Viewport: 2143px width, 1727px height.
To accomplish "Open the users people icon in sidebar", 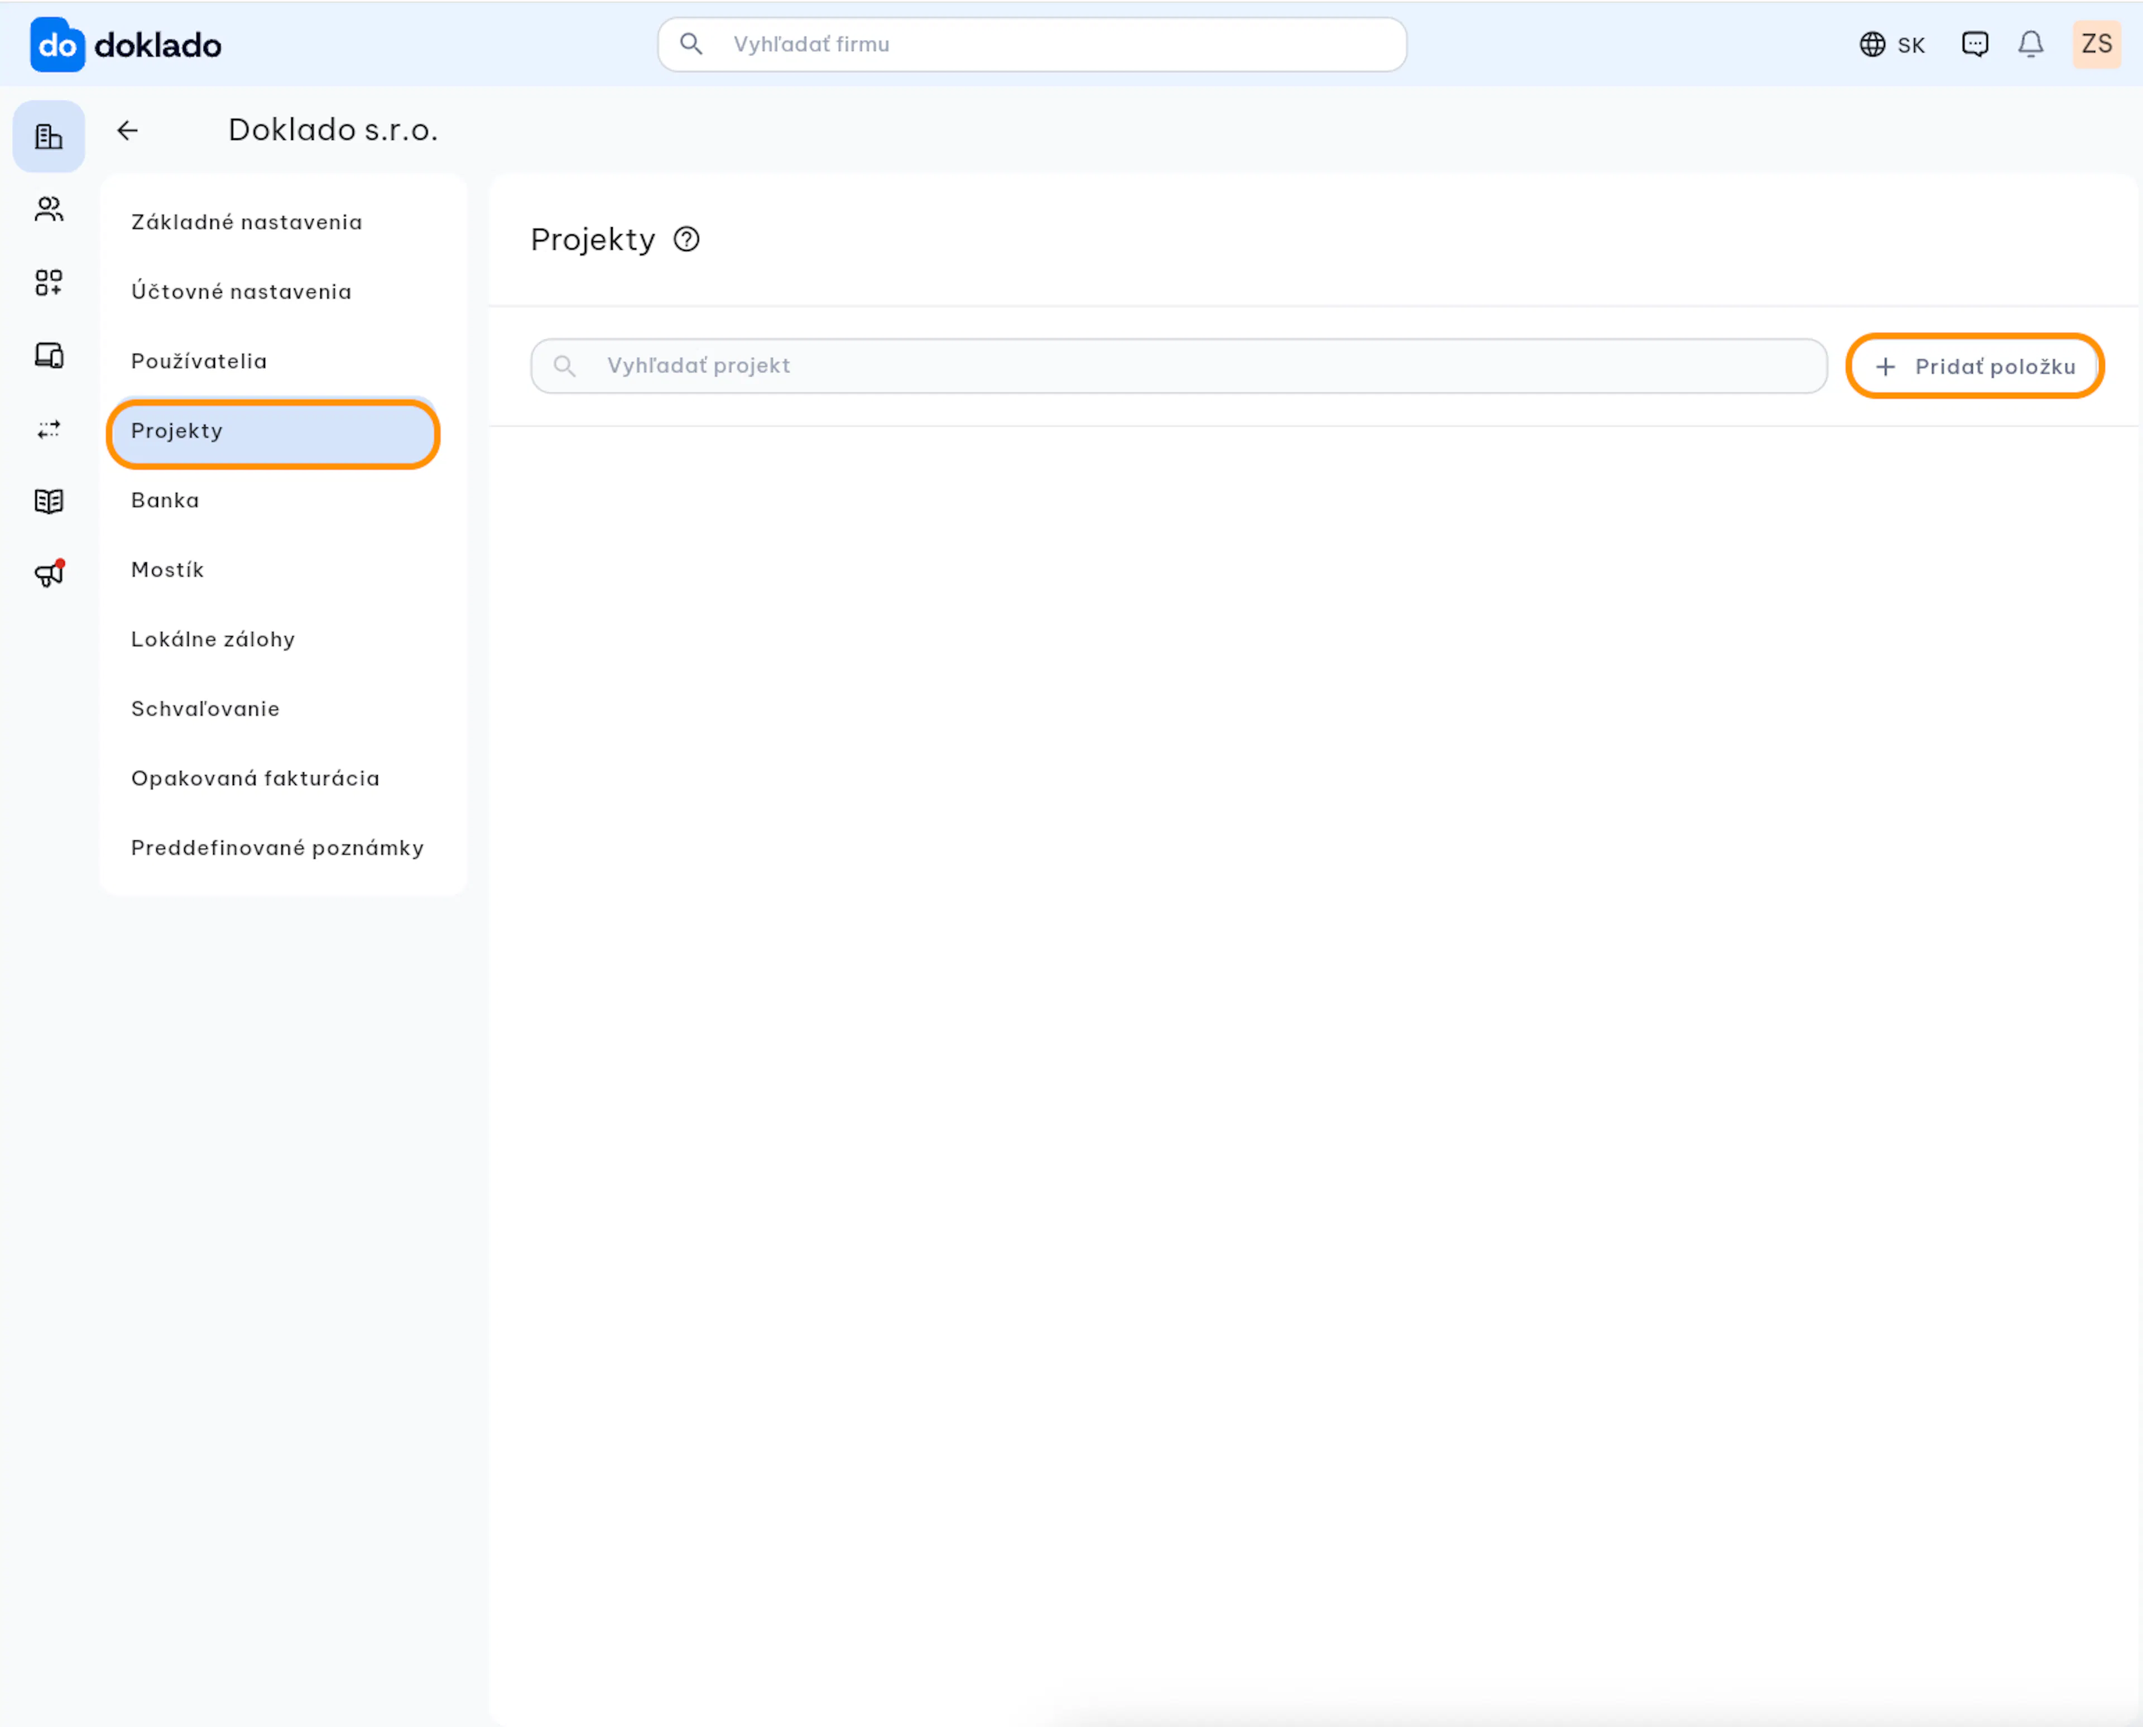I will coord(49,209).
